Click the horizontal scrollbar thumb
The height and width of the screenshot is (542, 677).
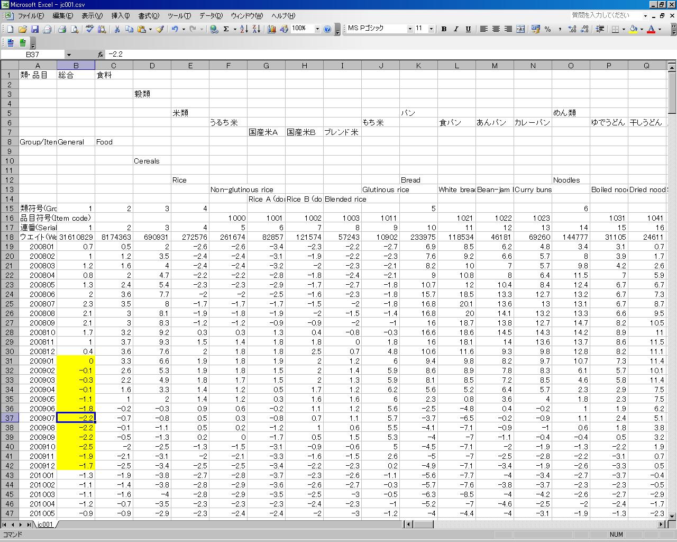coord(423,525)
